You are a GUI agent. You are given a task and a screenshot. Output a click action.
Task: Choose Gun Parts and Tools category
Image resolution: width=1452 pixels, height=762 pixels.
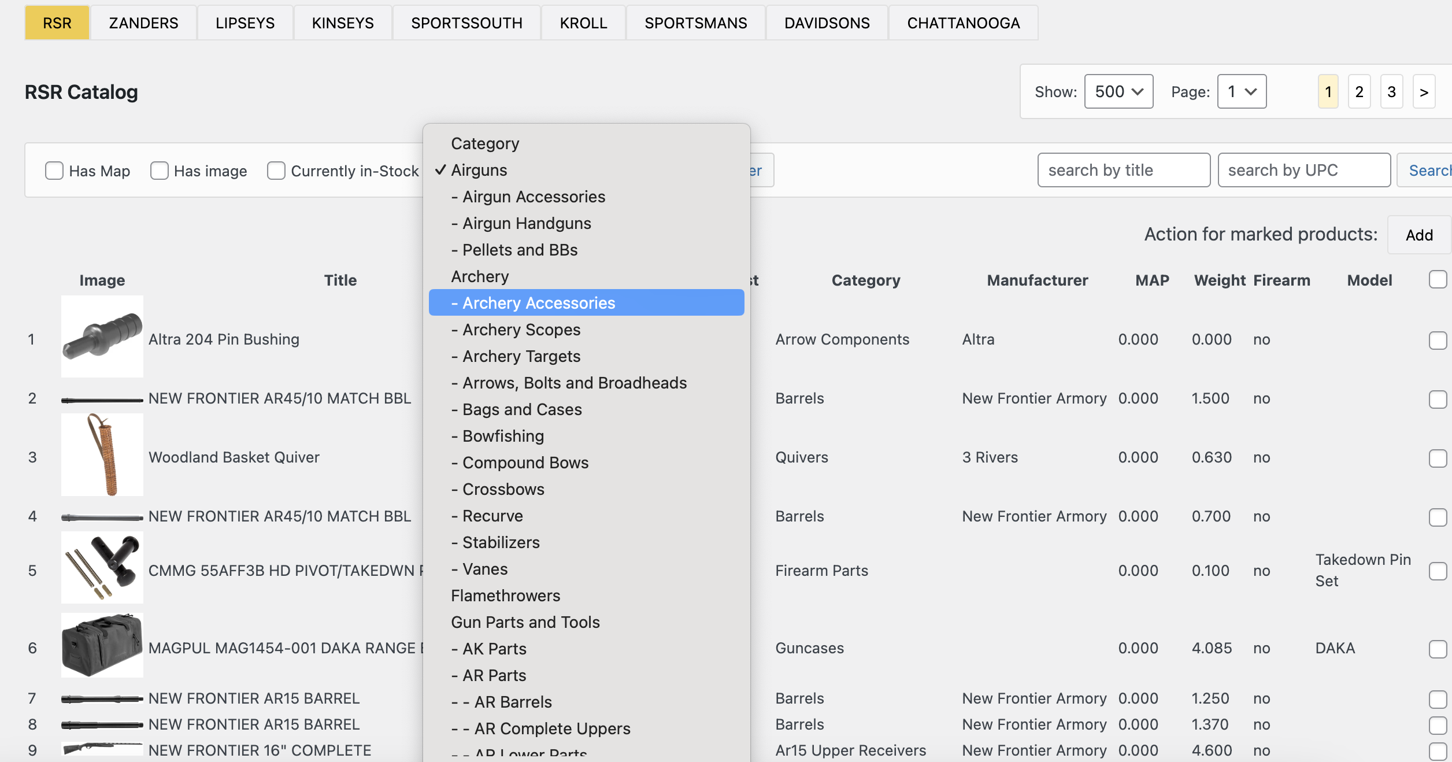[586, 622]
